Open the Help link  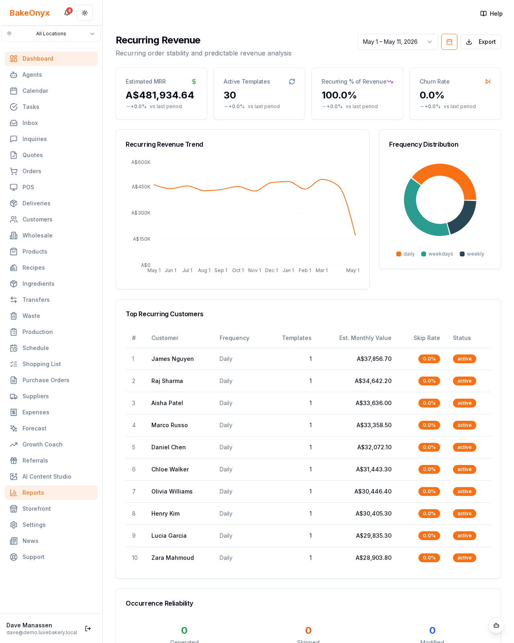(x=492, y=14)
